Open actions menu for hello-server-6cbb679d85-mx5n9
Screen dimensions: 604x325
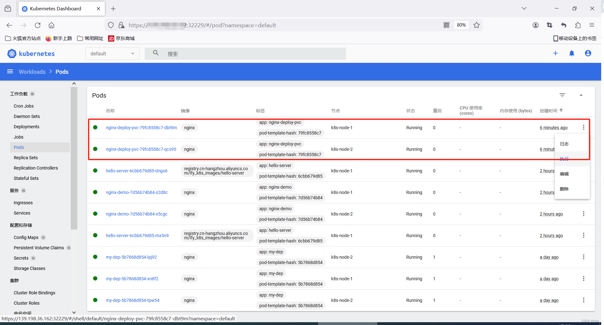(584, 235)
